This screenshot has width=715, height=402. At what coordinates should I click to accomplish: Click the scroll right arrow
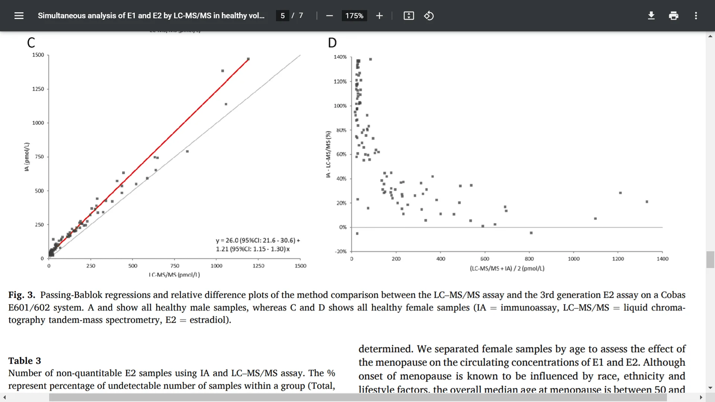[x=701, y=398]
